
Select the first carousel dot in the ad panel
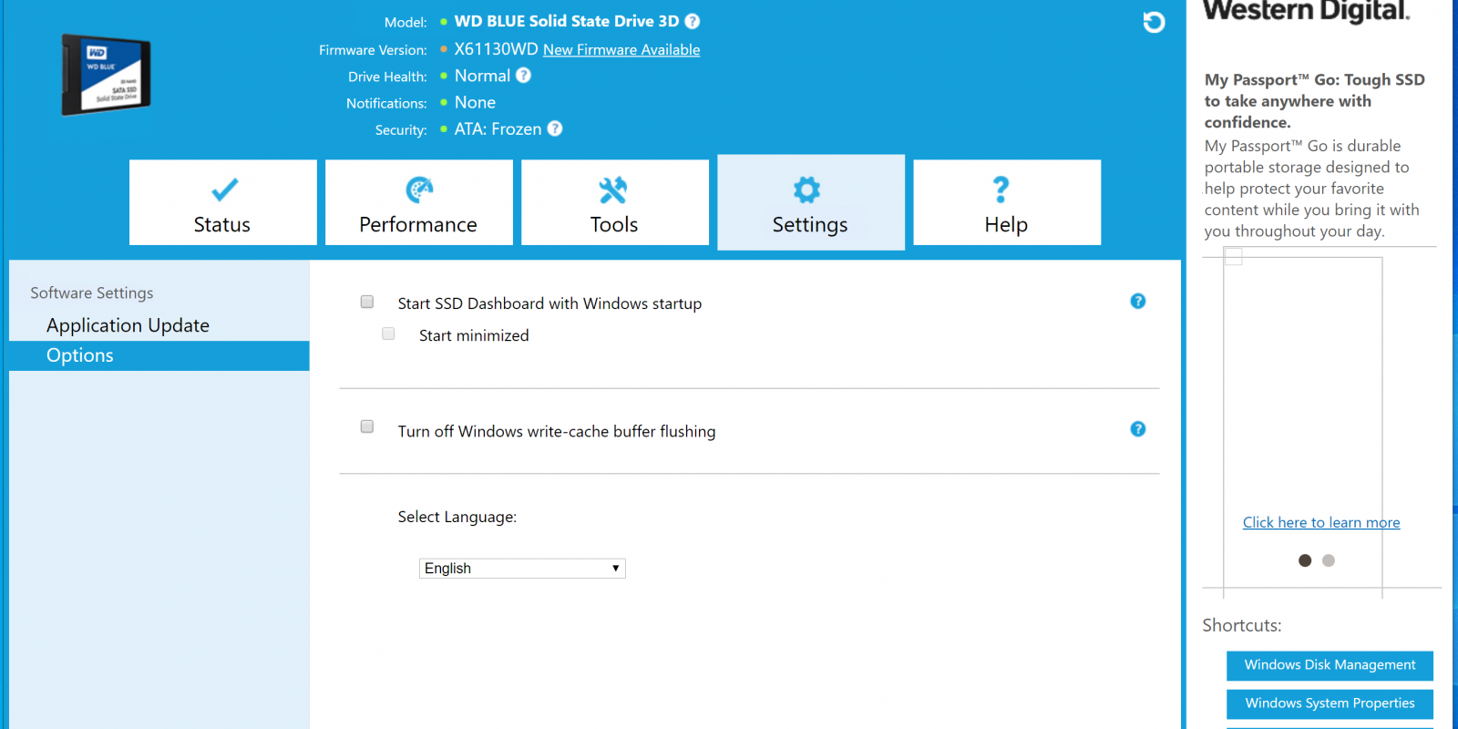(1305, 560)
